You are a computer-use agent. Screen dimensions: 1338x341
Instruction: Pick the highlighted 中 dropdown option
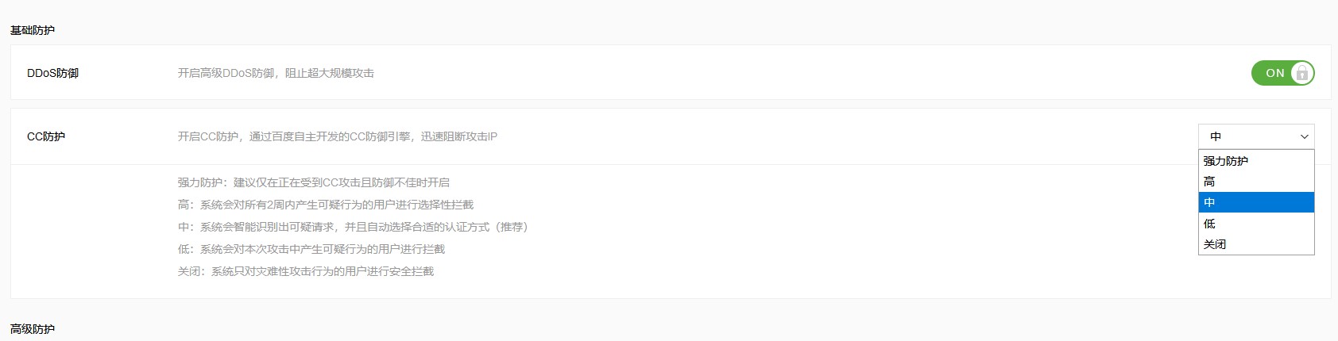click(x=1209, y=202)
